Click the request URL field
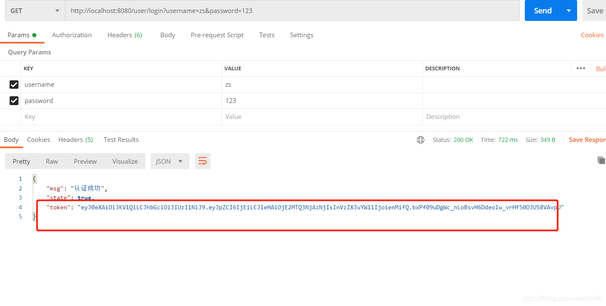The image size is (606, 306). click(292, 10)
